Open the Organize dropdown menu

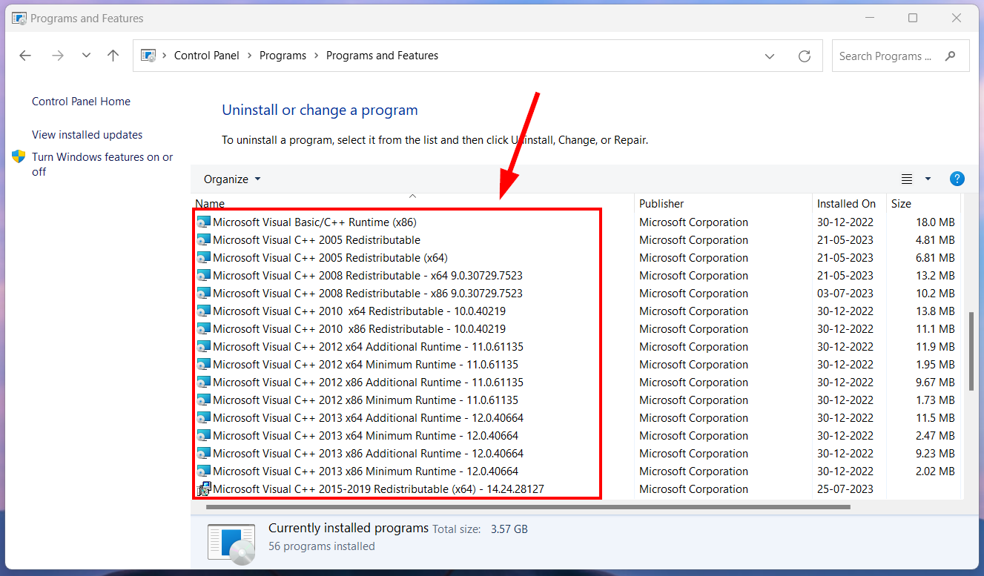tap(232, 179)
